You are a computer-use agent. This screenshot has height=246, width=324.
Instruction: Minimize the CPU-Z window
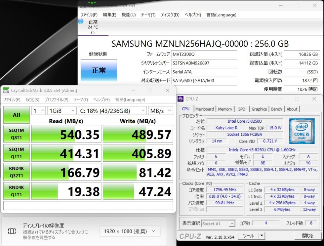280,99
